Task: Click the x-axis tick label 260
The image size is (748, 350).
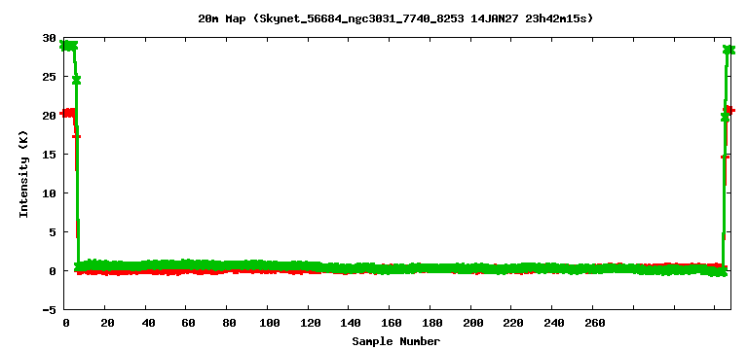Action: [594, 324]
